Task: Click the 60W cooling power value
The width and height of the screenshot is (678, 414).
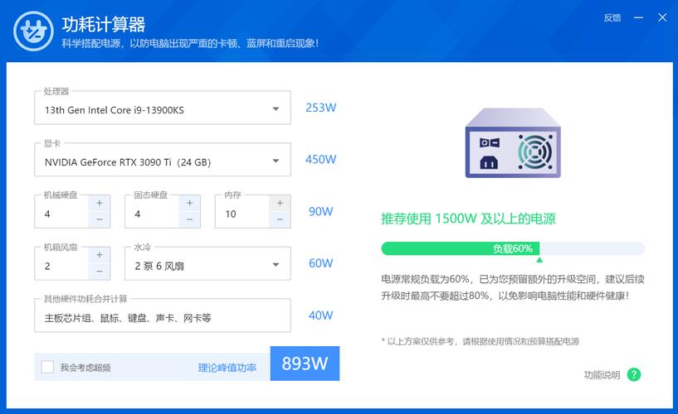Action: (x=321, y=263)
